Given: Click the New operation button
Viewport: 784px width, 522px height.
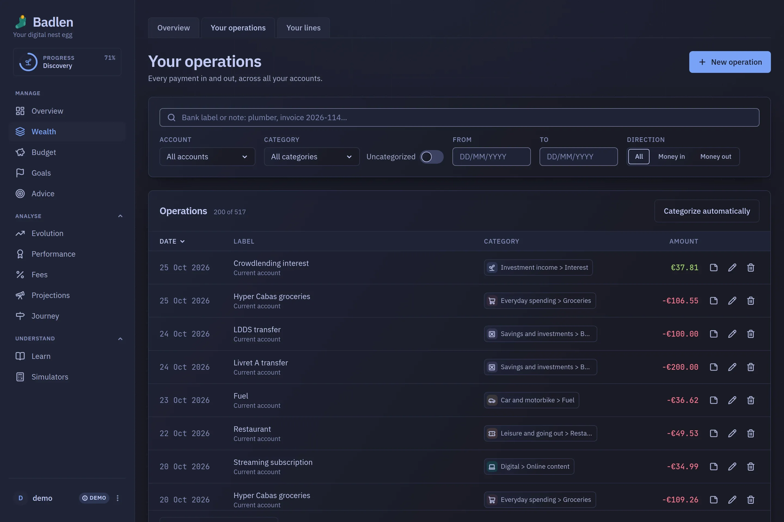Looking at the screenshot, I should pyautogui.click(x=730, y=62).
